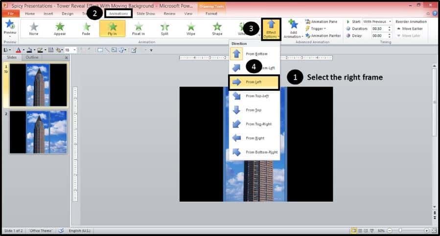Click Move Later reorder button
The image size is (440, 236).
click(409, 36)
